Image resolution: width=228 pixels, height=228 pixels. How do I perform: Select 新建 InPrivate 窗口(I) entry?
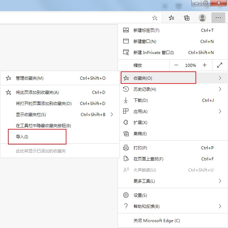pyautogui.click(x=172, y=52)
